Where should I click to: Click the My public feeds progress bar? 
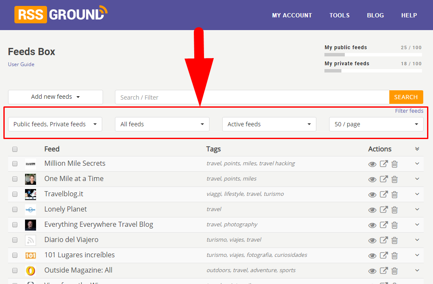(x=373, y=55)
